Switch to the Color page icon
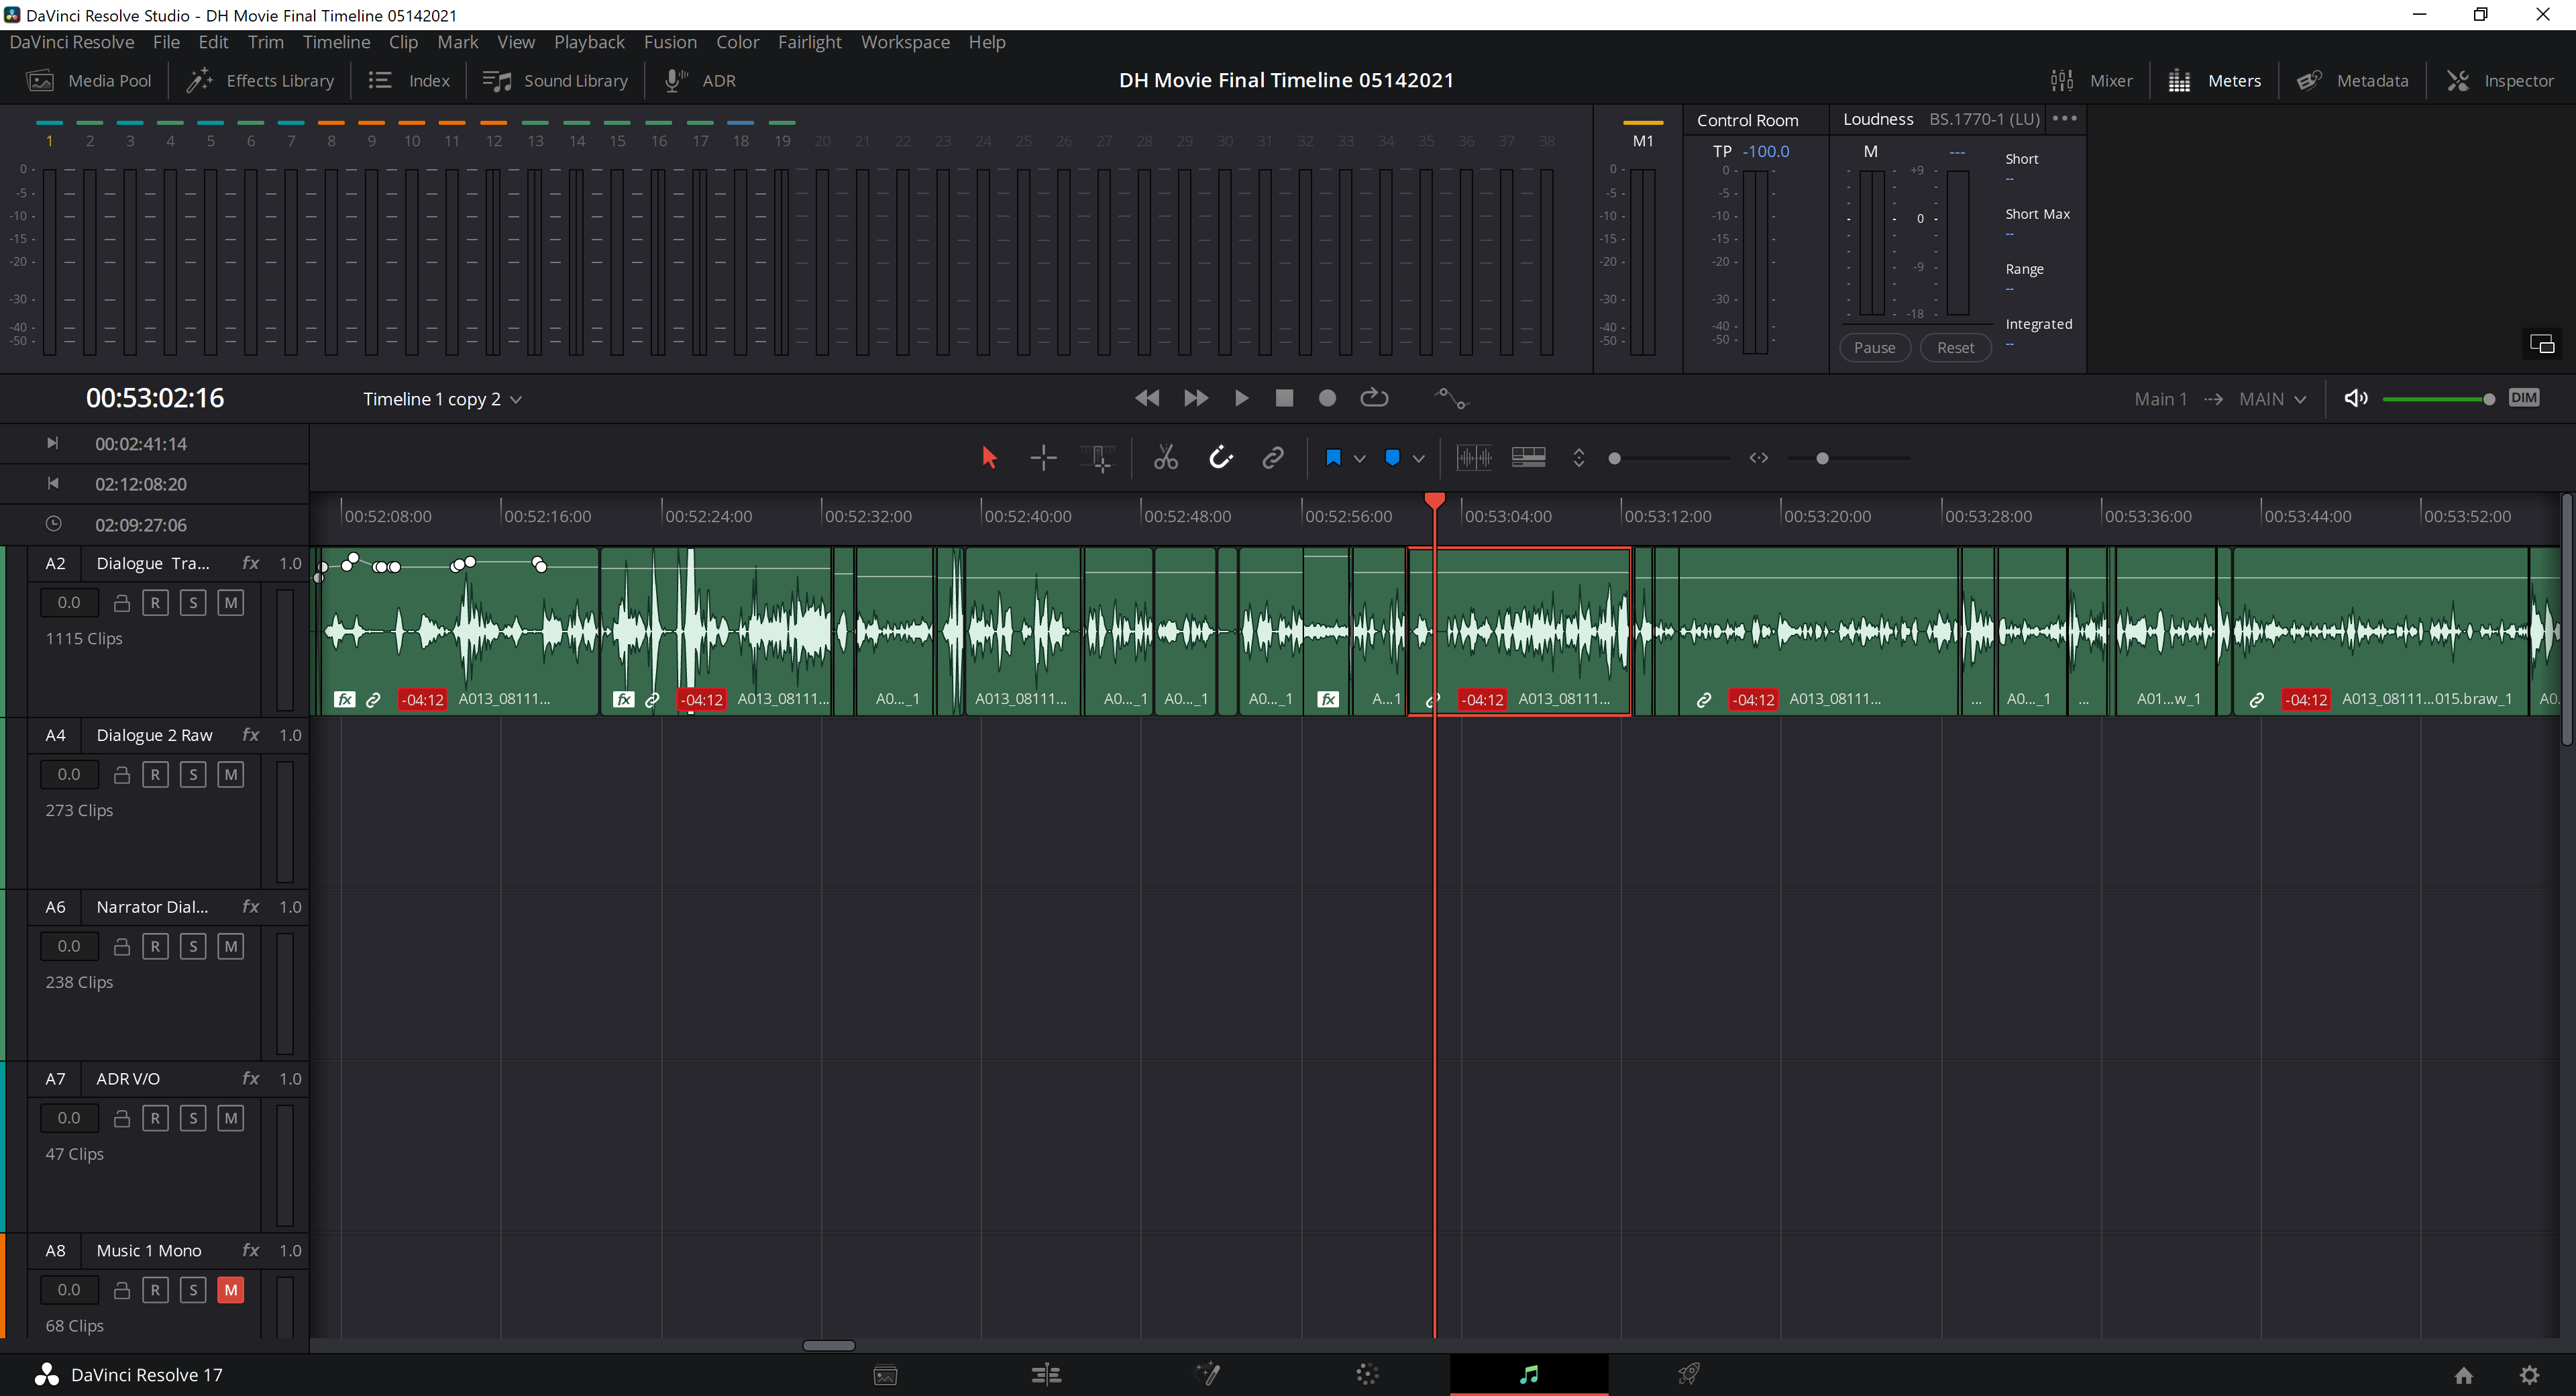The width and height of the screenshot is (2576, 1396). [x=1367, y=1374]
